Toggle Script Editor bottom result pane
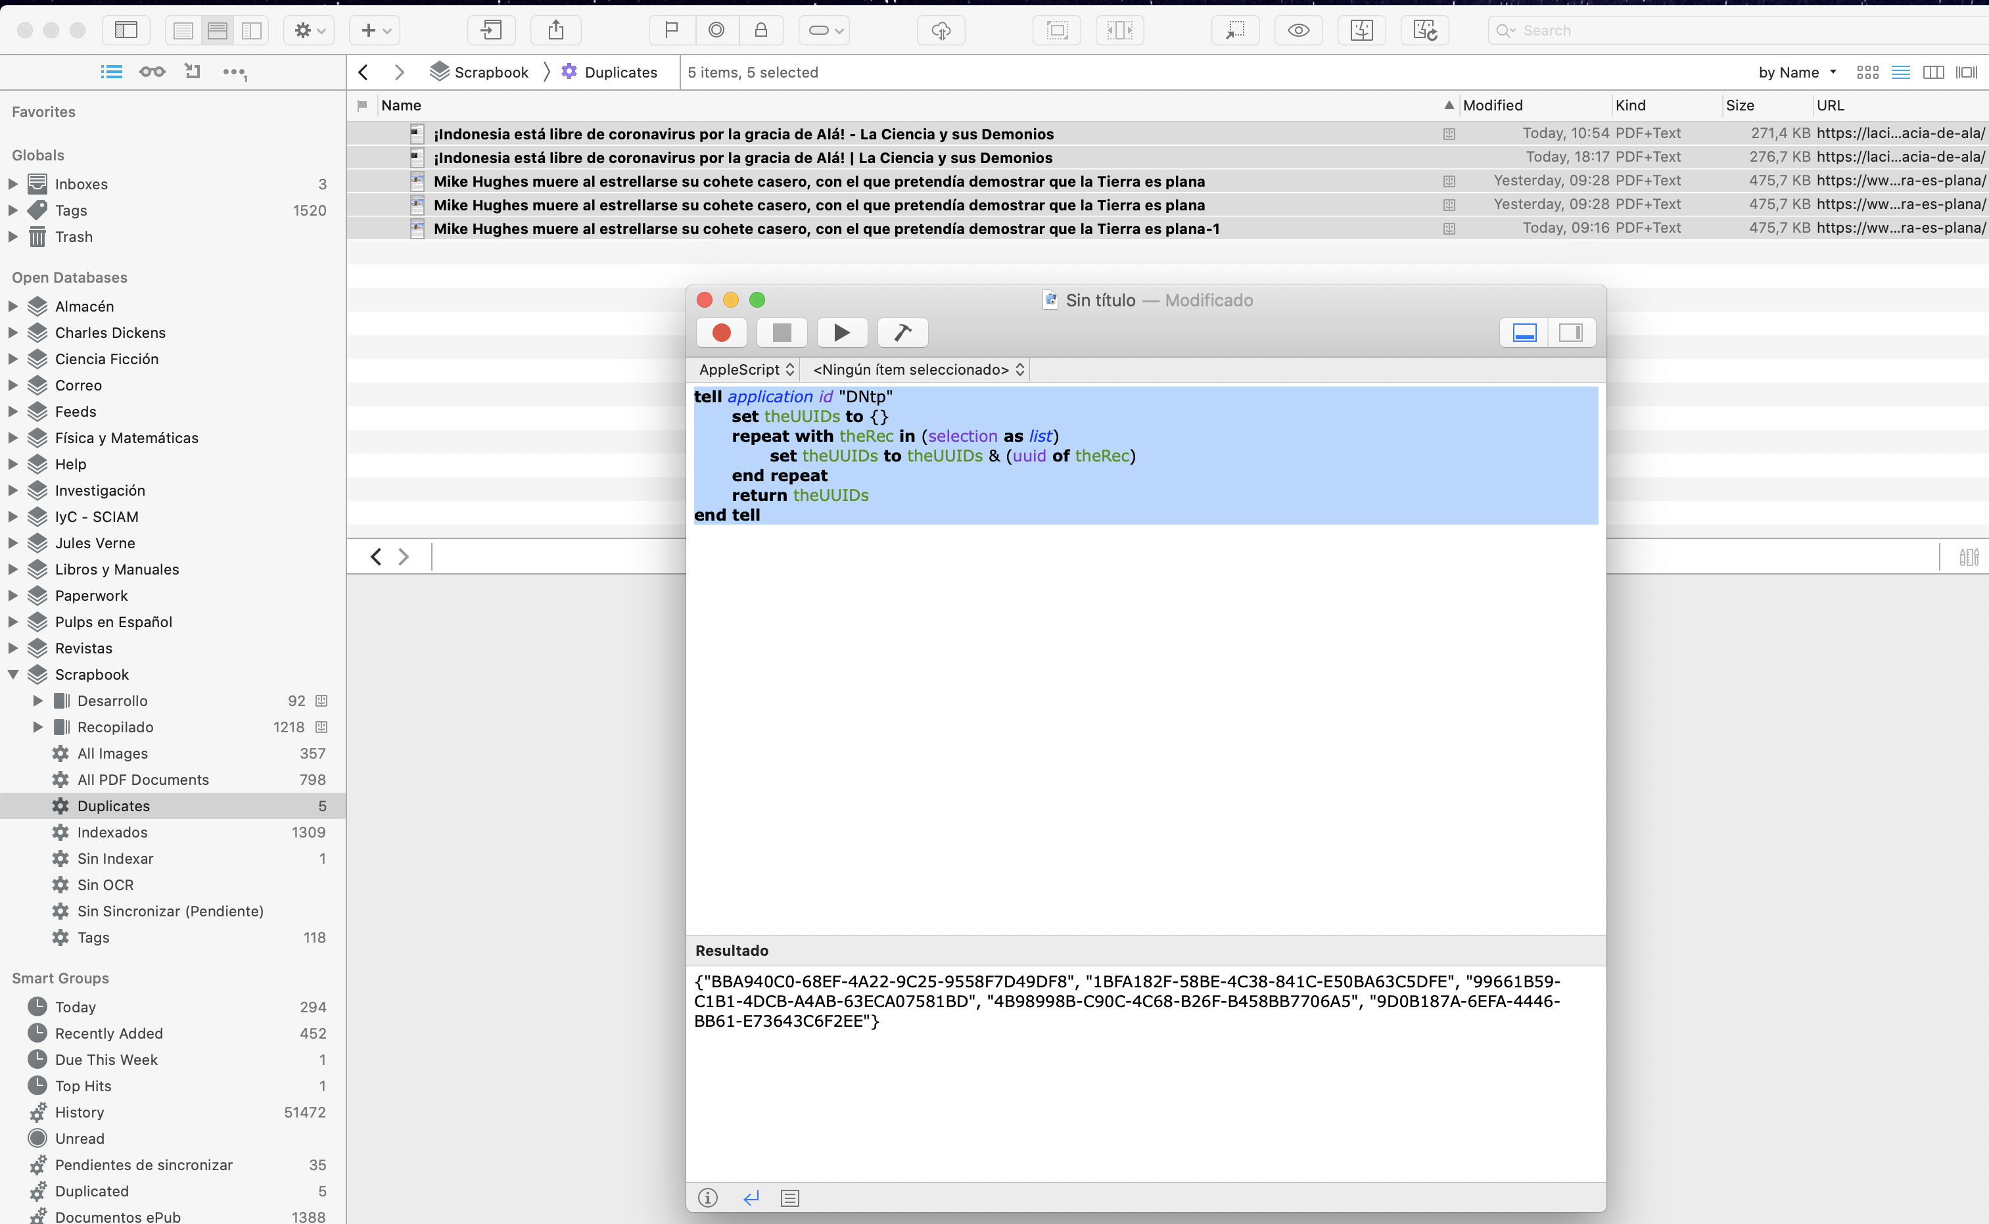 click(x=1524, y=333)
